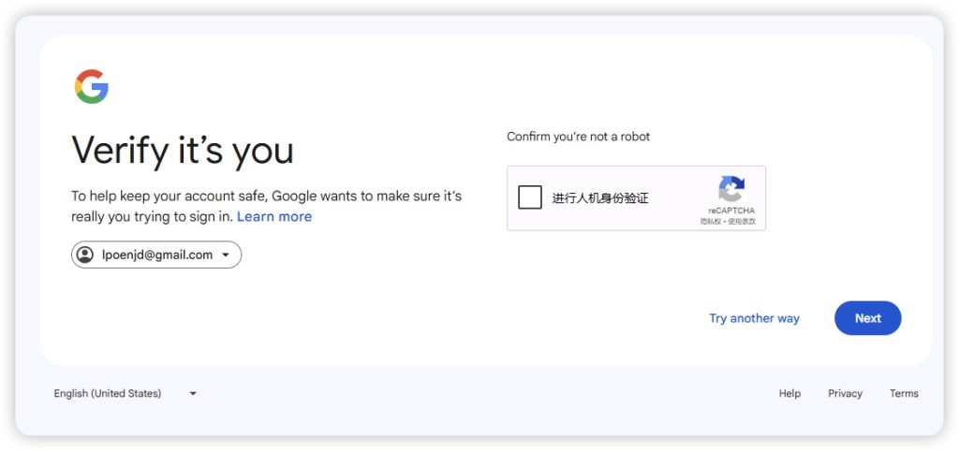Click the language dropdown arrow in footer
This screenshot has height=451, width=959.
[193, 394]
